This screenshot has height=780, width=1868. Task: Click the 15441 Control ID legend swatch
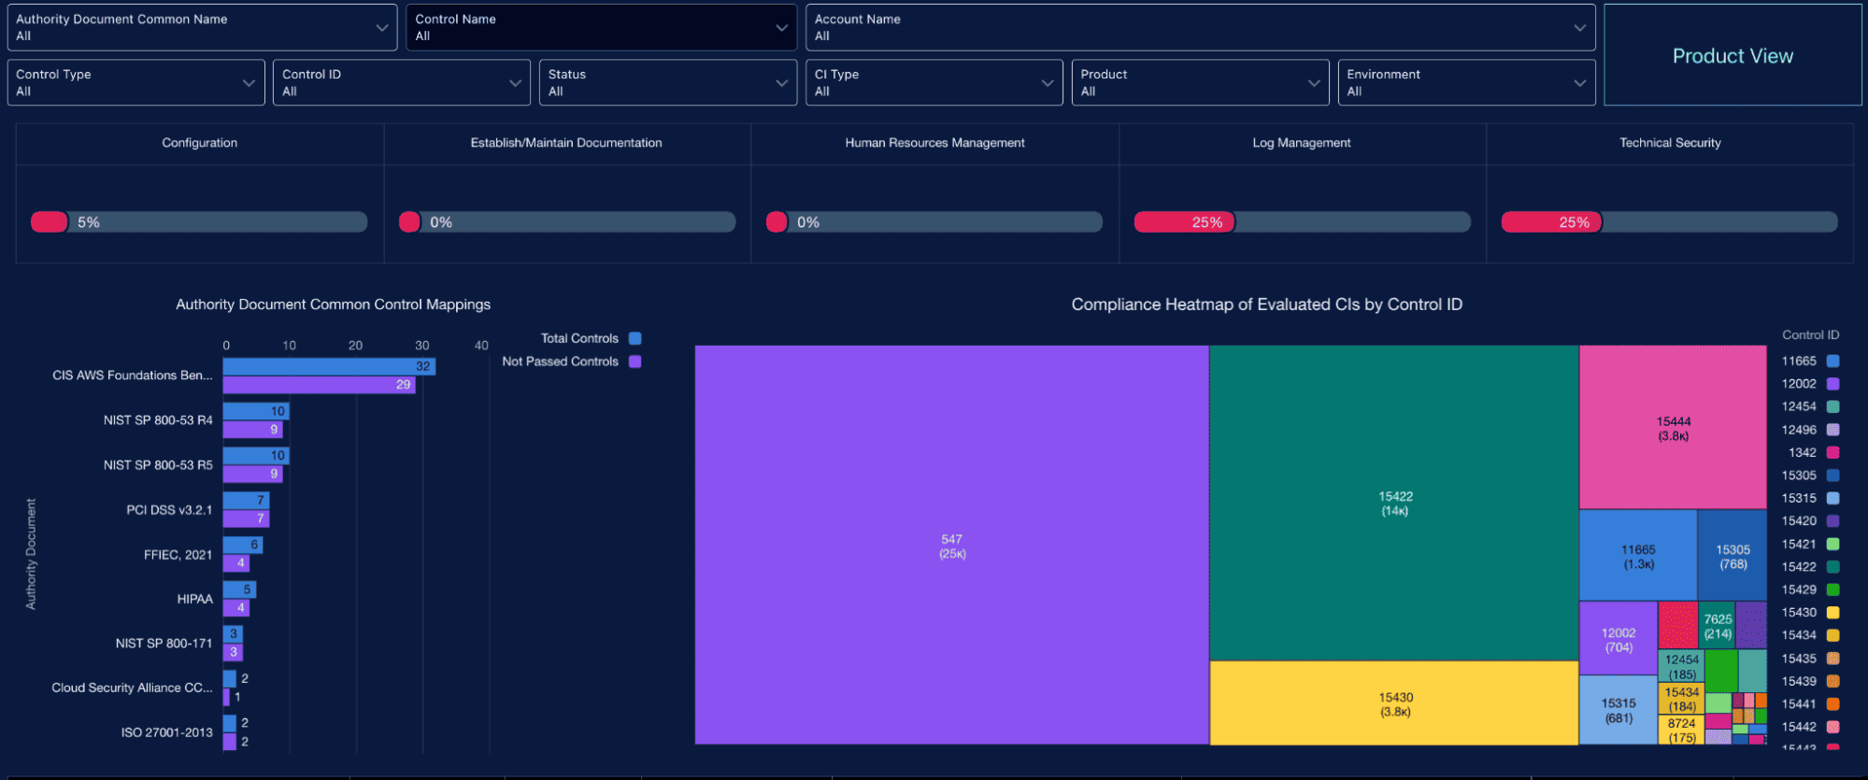point(1833,704)
